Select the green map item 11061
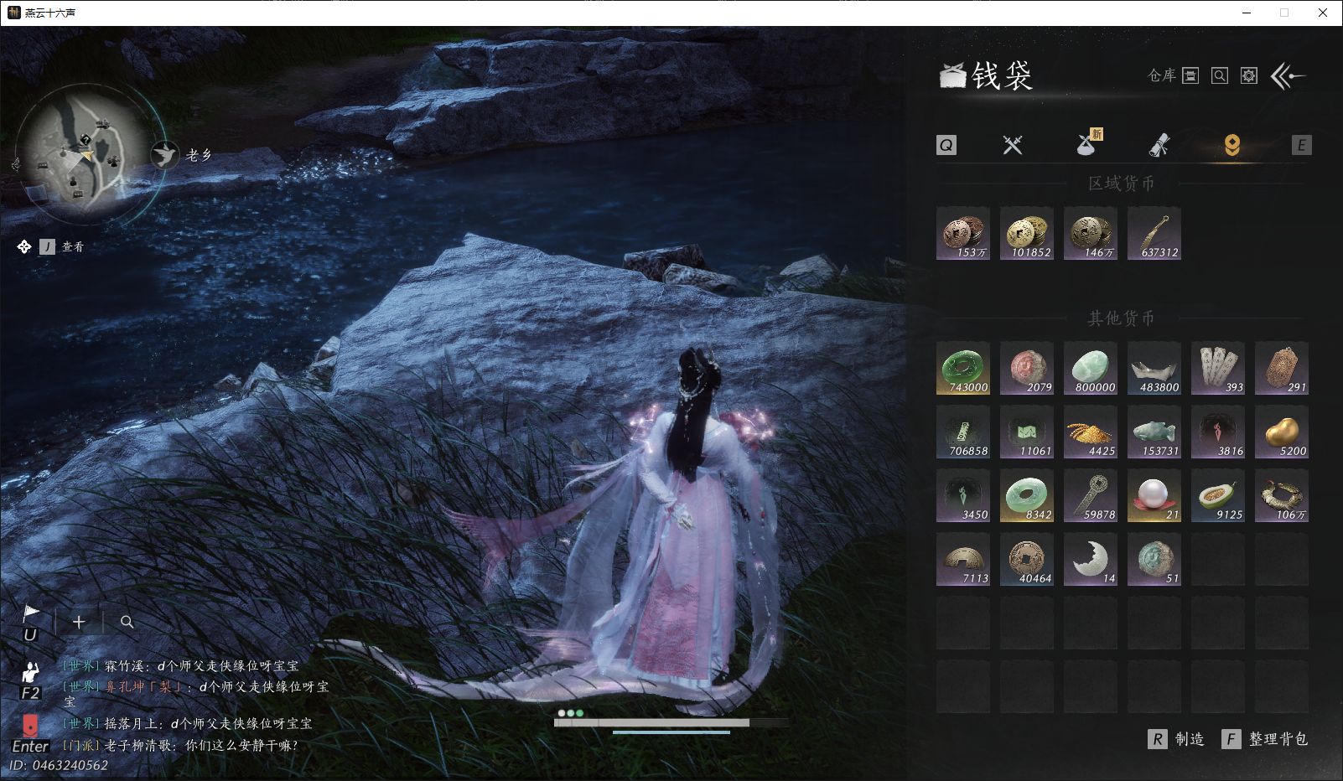Image resolution: width=1343 pixels, height=781 pixels. click(1027, 432)
